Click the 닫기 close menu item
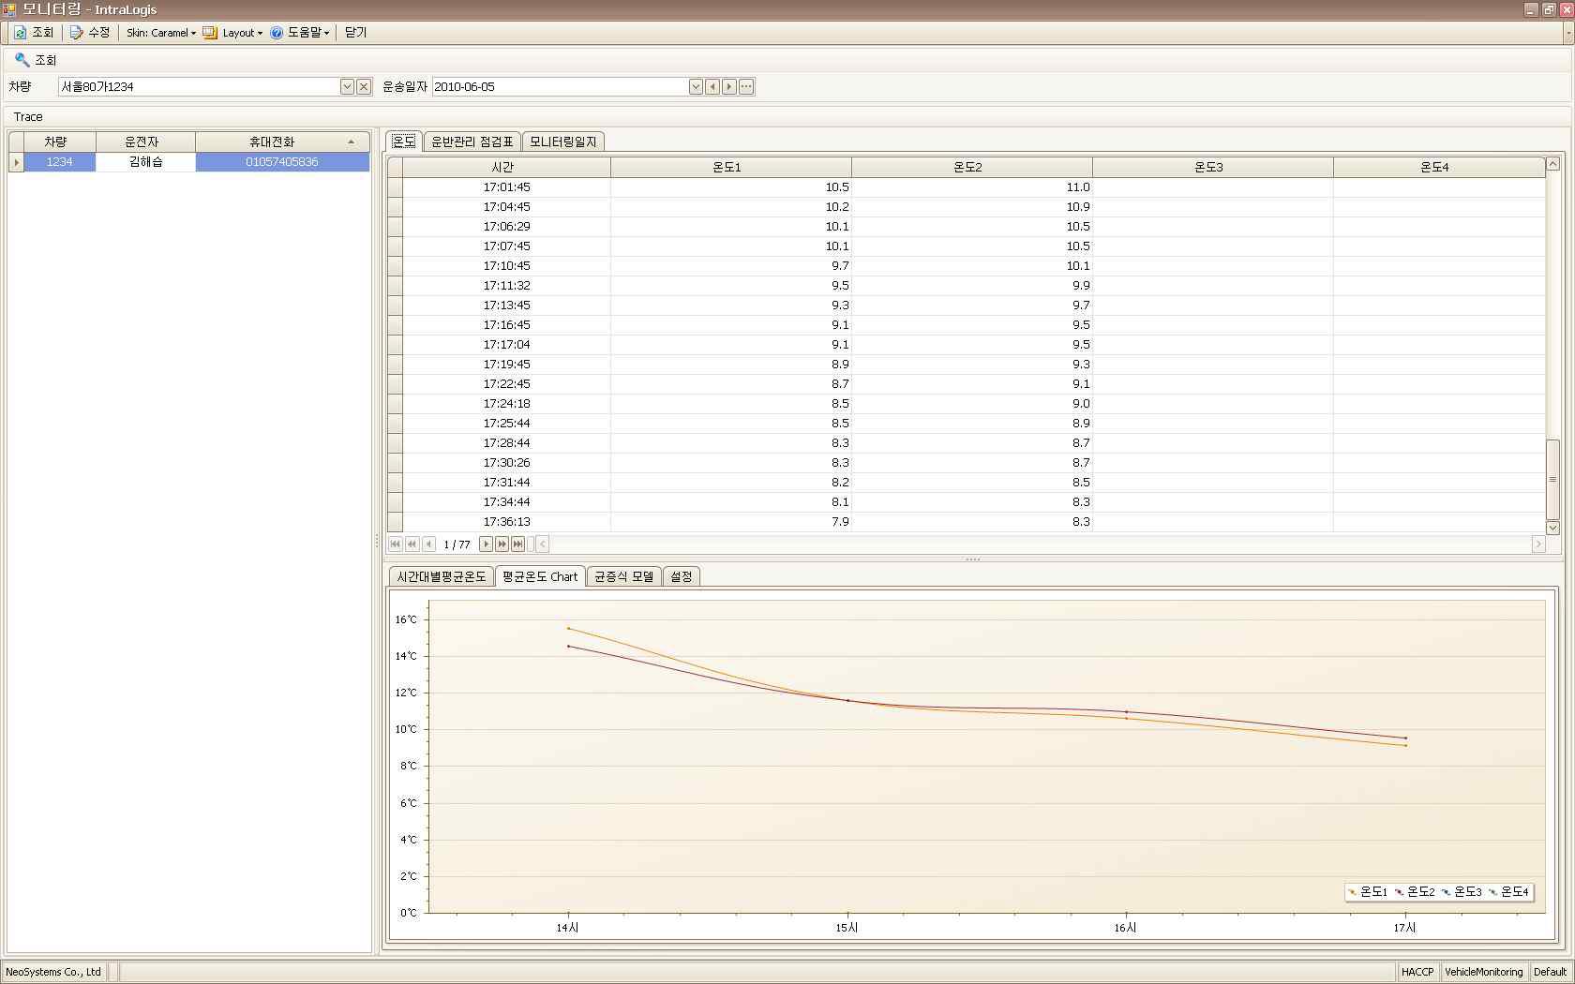Screen dimensions: 1575x984 356,32
